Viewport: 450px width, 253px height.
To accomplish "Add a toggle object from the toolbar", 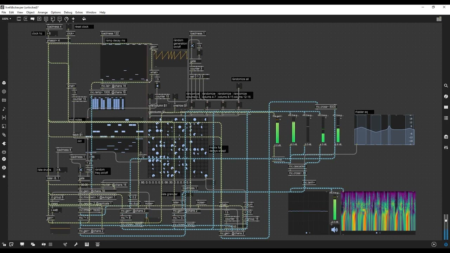I will [x=39, y=19].
